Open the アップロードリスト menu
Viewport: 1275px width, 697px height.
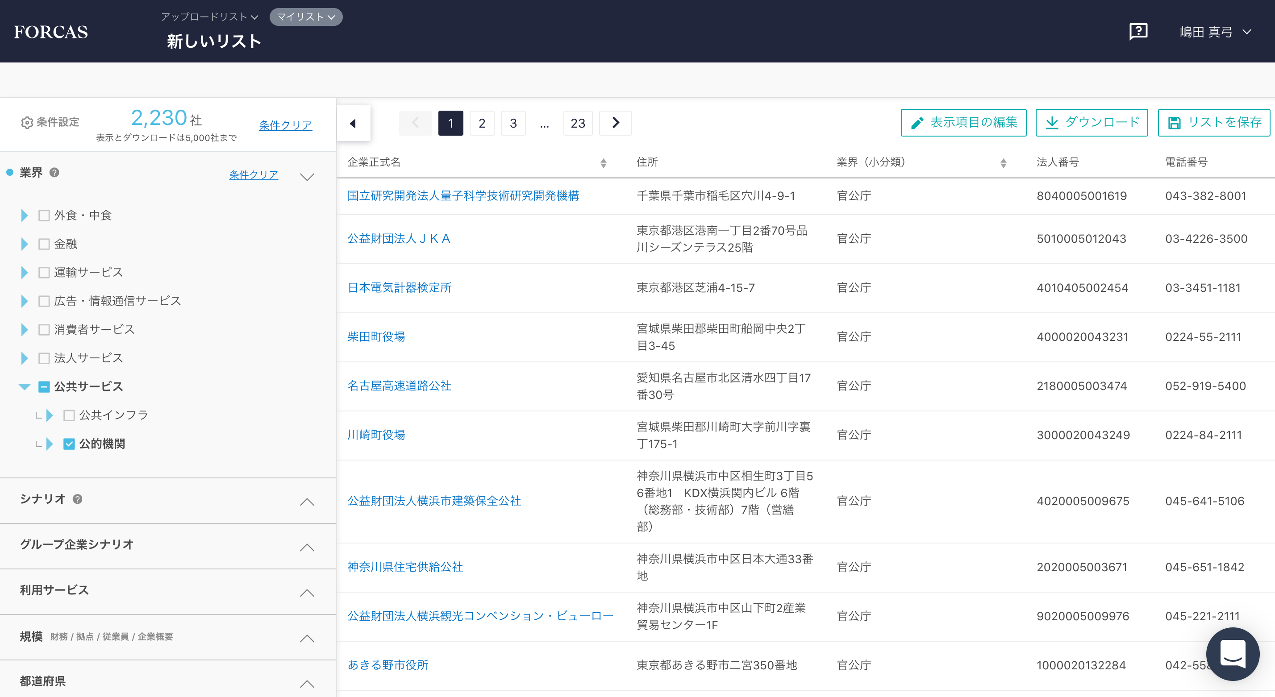(209, 17)
